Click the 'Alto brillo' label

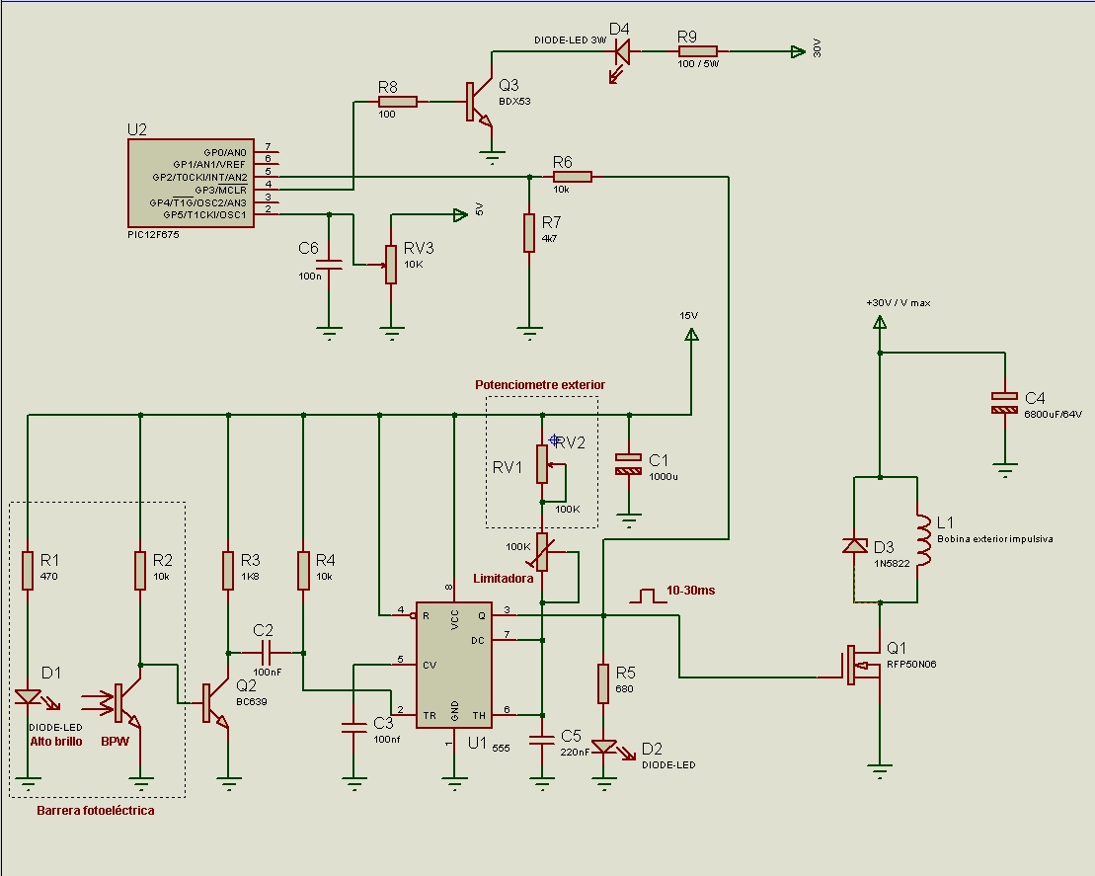pyautogui.click(x=56, y=741)
